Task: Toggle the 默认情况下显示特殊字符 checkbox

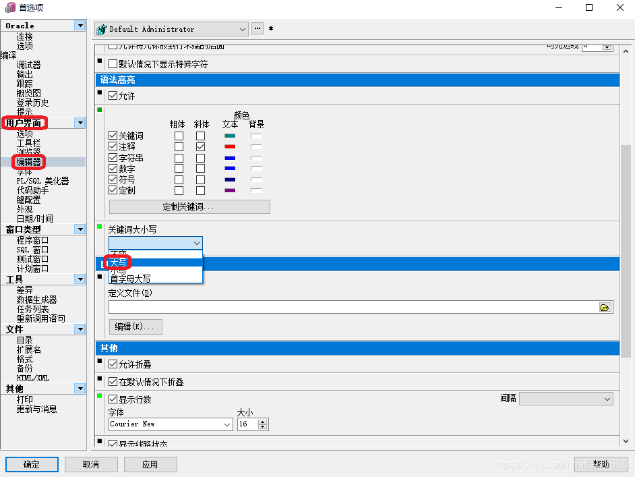Action: (x=113, y=64)
